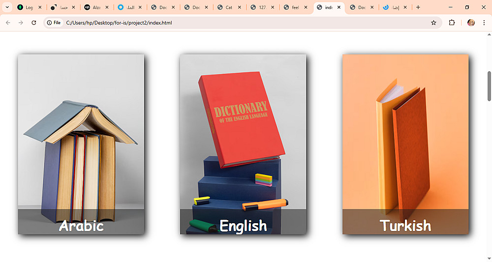The image size is (492, 262).
Task: Go forward using the forward arrow
Action: coord(21,23)
